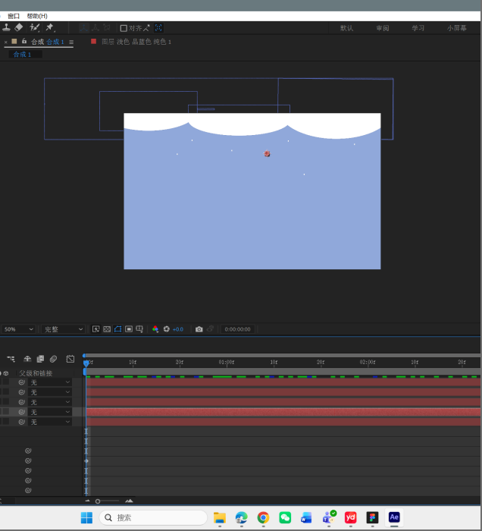The width and height of the screenshot is (482, 531).
Task: Click the 父级和链接 column header
Action: pyautogui.click(x=36, y=373)
